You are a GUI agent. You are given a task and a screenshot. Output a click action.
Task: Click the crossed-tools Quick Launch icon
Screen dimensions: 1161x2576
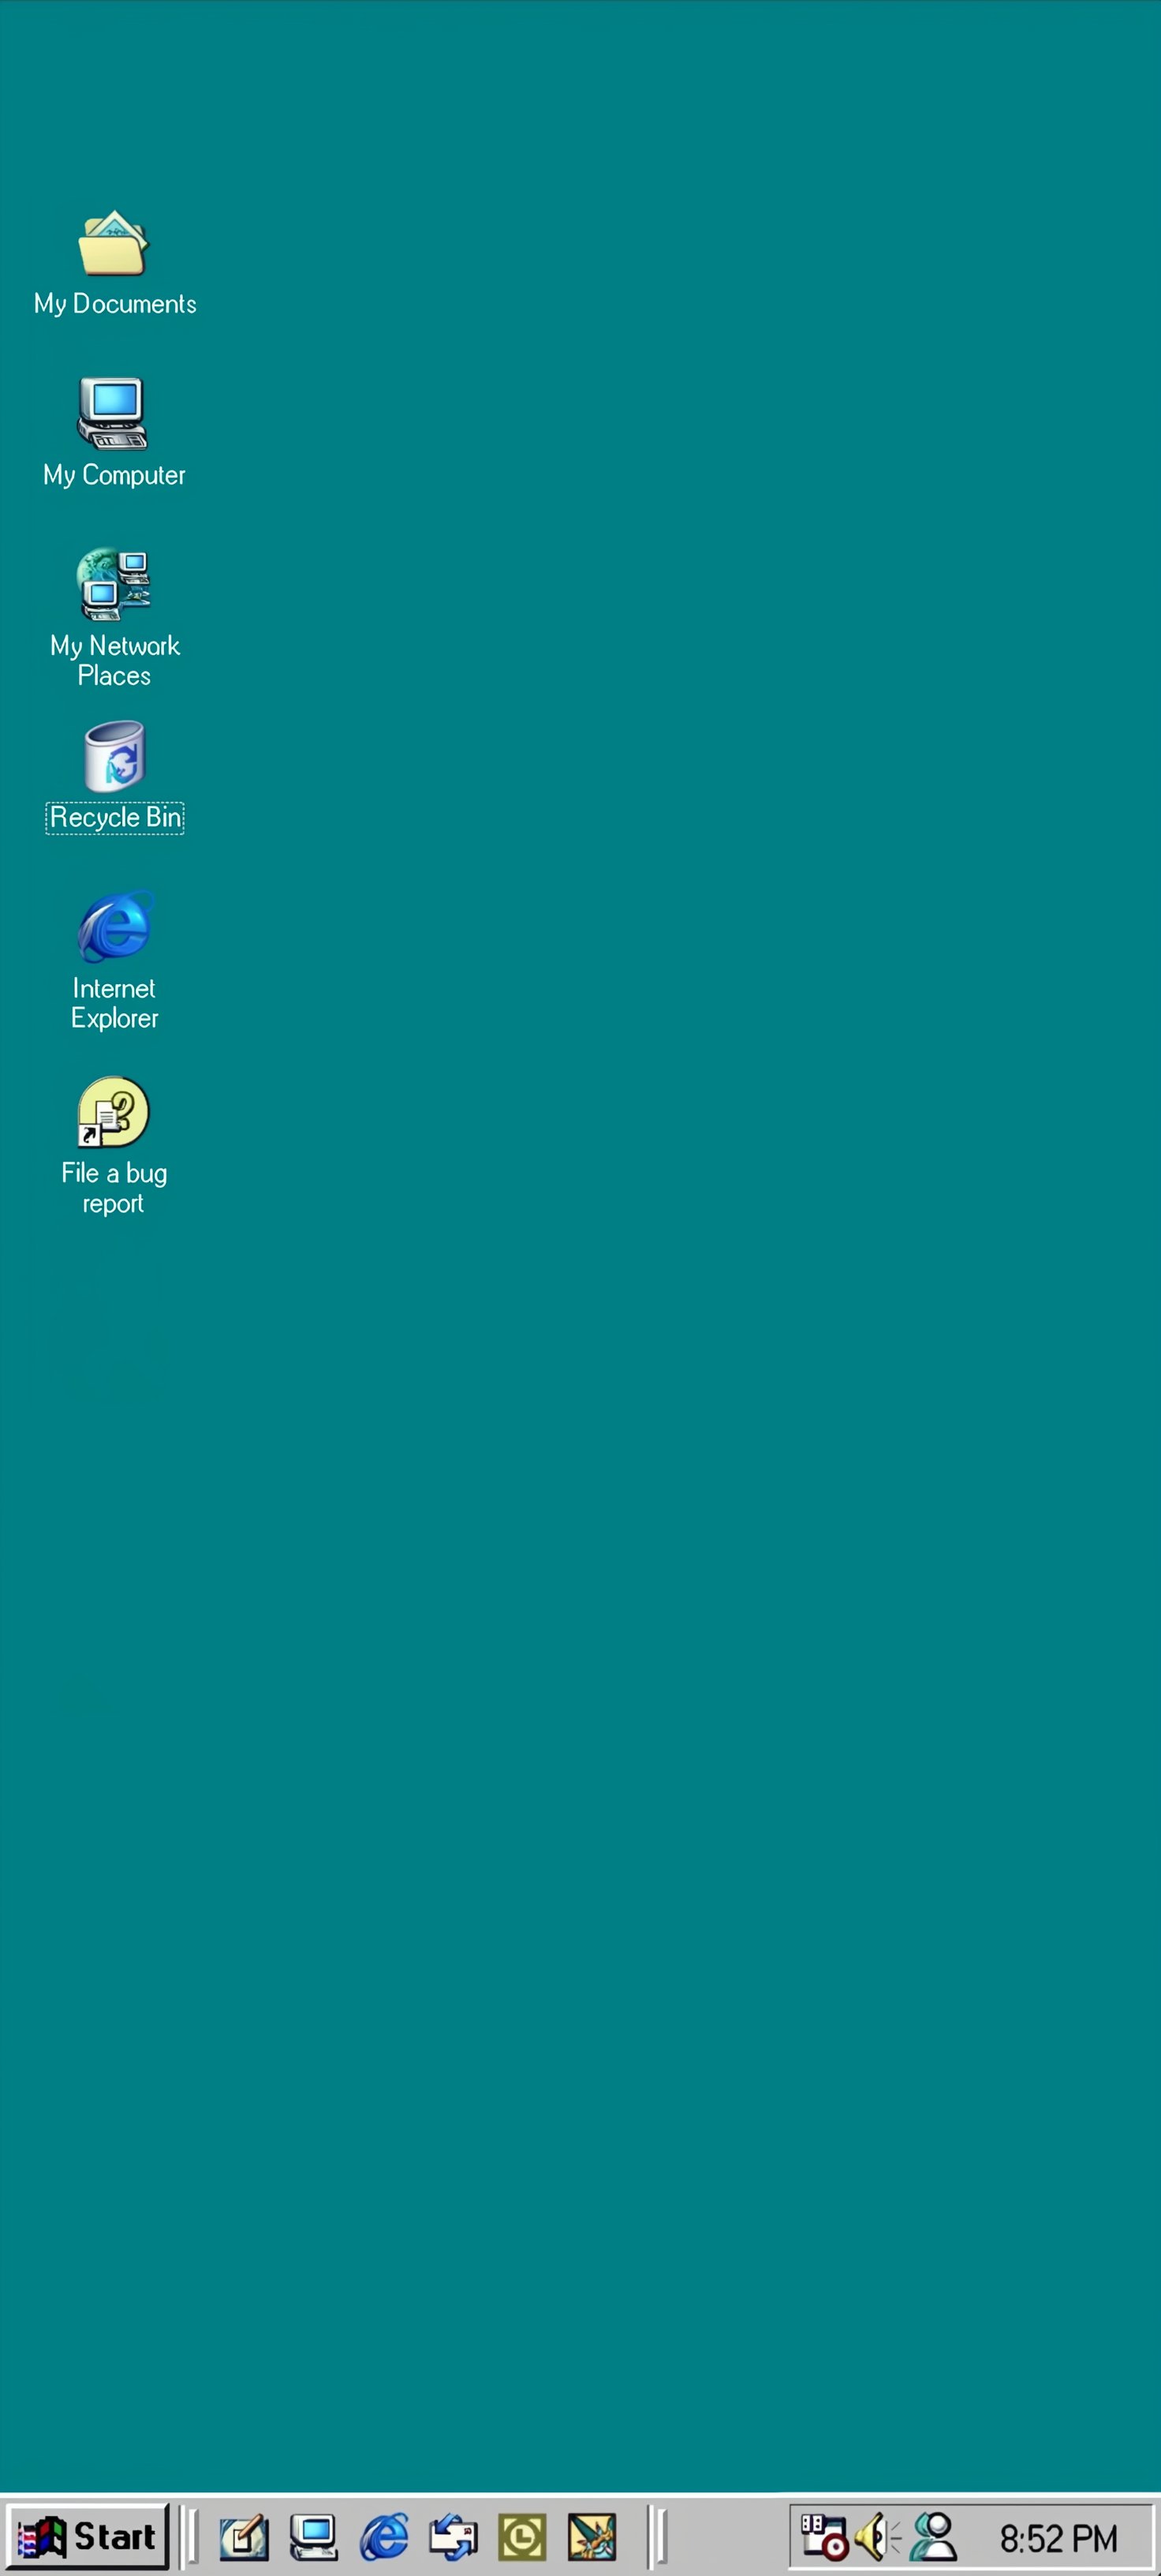pos(592,2537)
